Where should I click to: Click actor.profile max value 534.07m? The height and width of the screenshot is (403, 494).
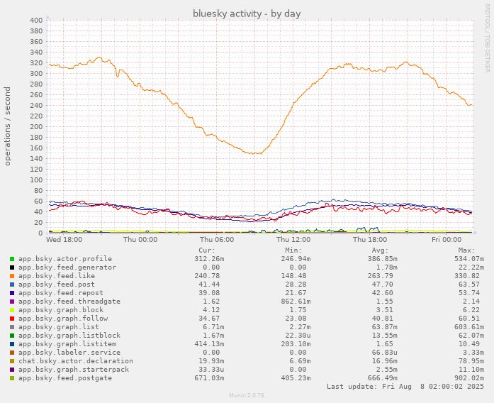468,259
